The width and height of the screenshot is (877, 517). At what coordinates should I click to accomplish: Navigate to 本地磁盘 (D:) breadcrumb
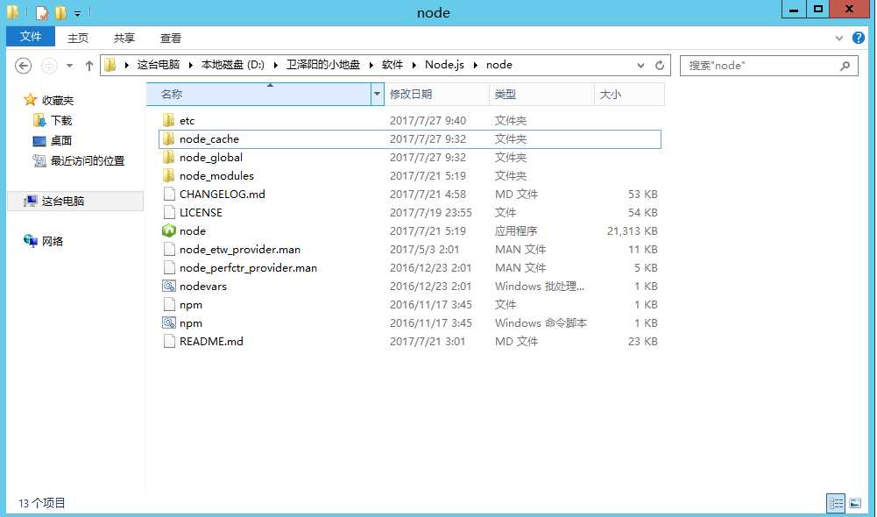[x=233, y=65]
